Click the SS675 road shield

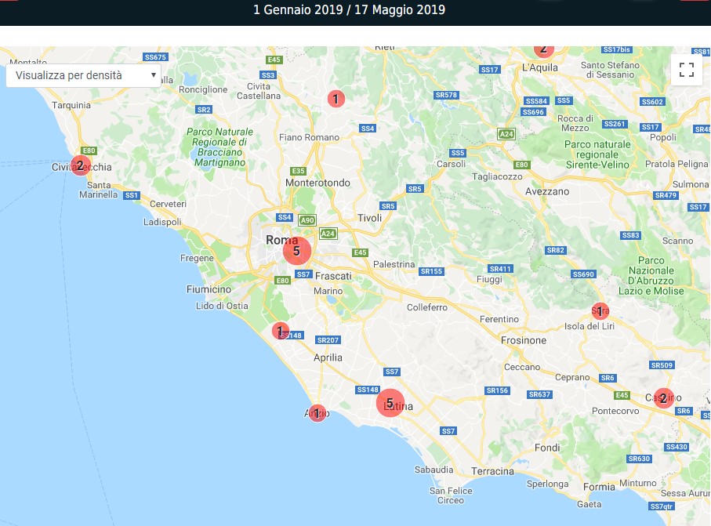155,57
